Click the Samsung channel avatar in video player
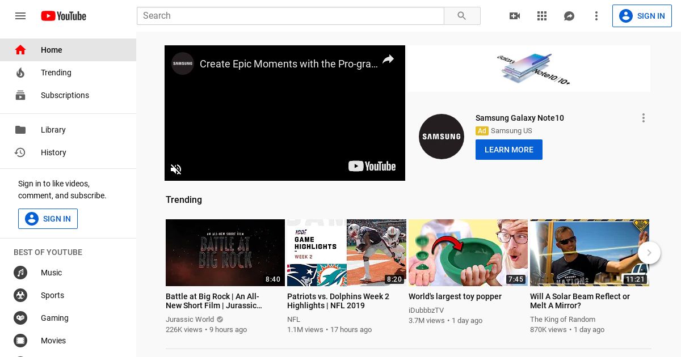 [x=183, y=63]
